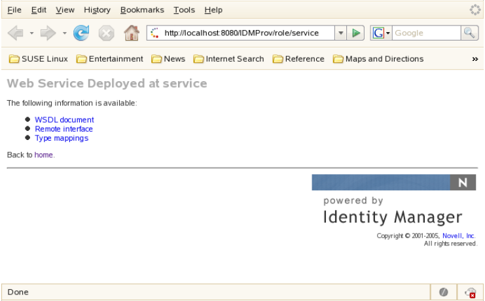
Task: Follow the Type mappings link
Action: coord(62,138)
